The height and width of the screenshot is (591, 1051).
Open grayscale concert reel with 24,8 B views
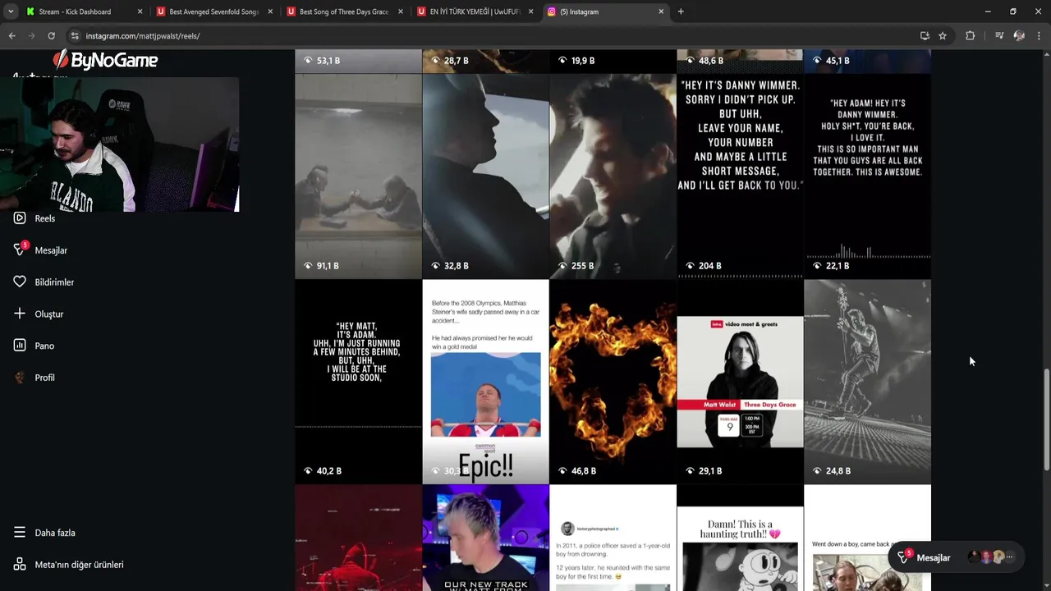click(867, 382)
